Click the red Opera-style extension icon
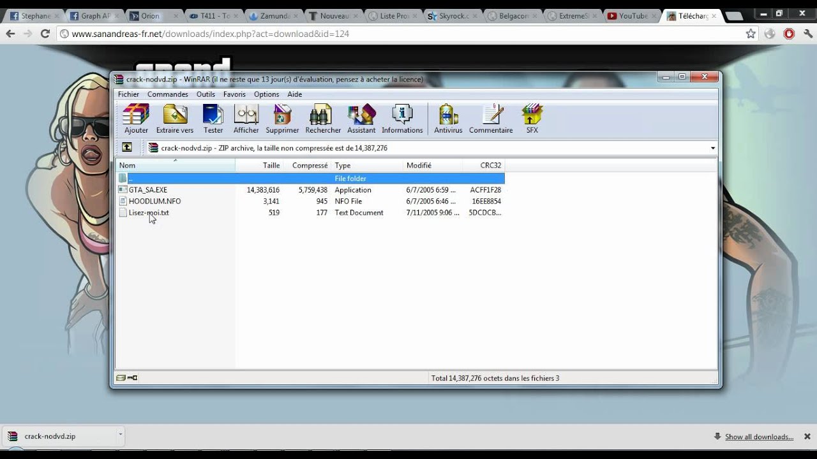817x459 pixels. [x=789, y=34]
